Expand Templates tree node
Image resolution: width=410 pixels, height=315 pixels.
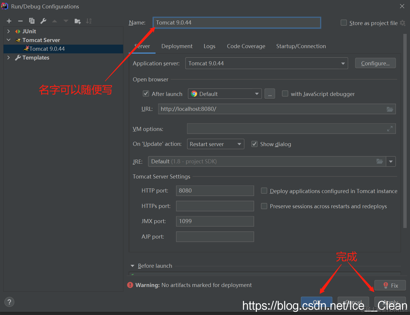[8, 57]
